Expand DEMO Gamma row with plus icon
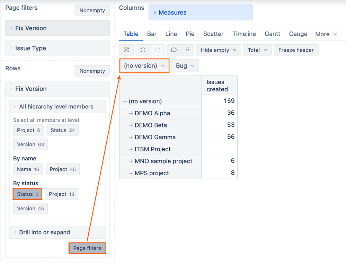The width and height of the screenshot is (346, 265). pos(131,137)
